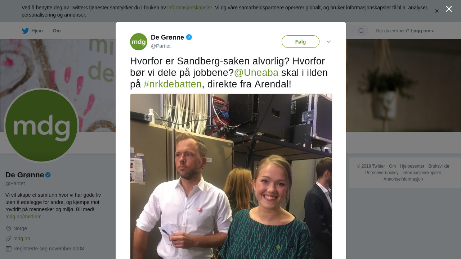
Task: Close the tweet overlay with the large X
Action: coord(449,9)
